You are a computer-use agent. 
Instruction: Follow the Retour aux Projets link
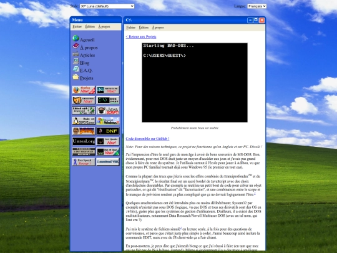coord(141,37)
